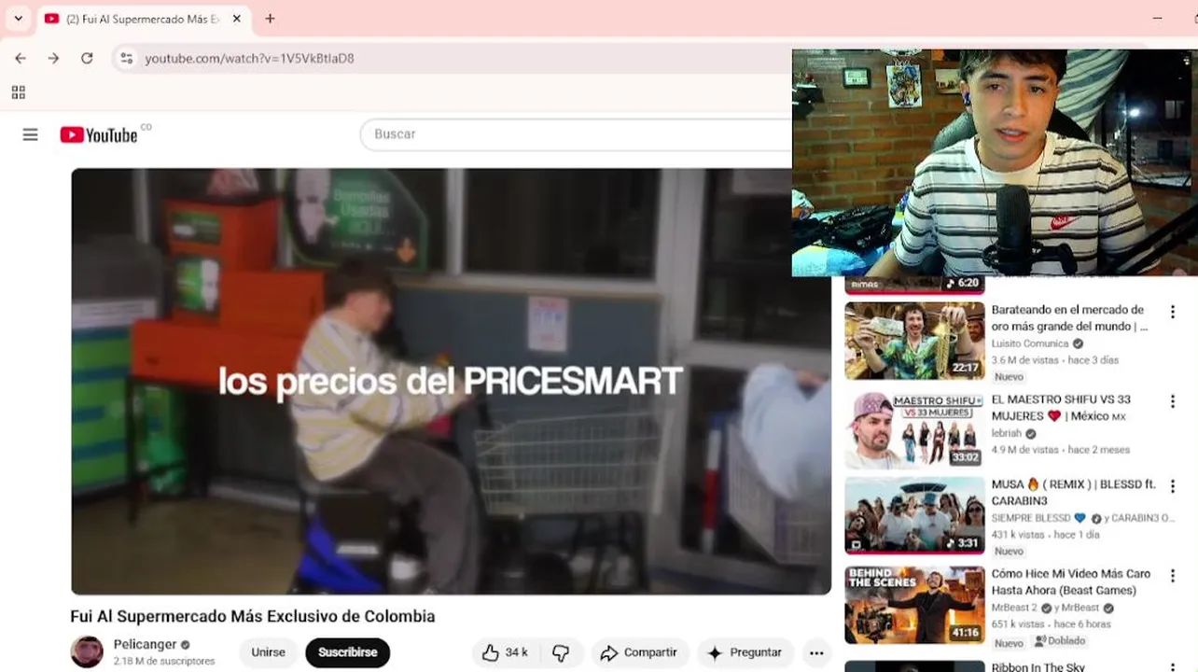
Task: Go to YouTube home via logo
Action: point(99,134)
